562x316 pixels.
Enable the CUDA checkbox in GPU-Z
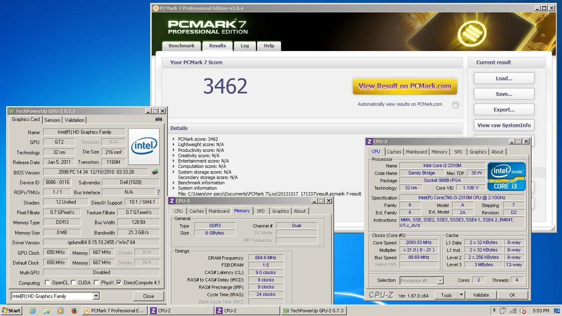click(x=74, y=283)
